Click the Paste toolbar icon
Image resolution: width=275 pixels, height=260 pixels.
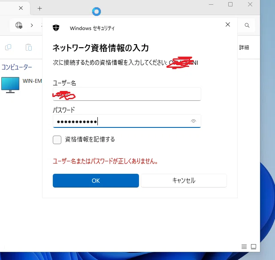click(29, 47)
